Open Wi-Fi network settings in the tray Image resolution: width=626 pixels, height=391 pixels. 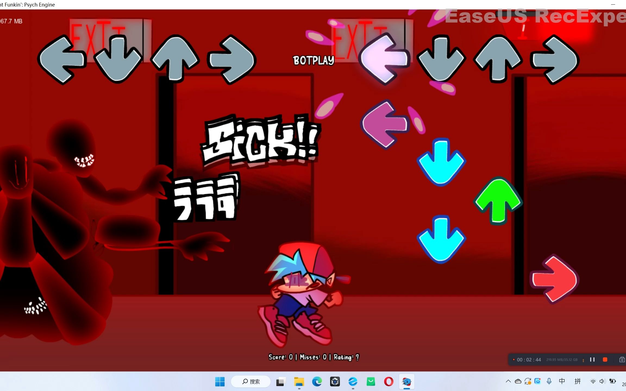click(x=593, y=381)
